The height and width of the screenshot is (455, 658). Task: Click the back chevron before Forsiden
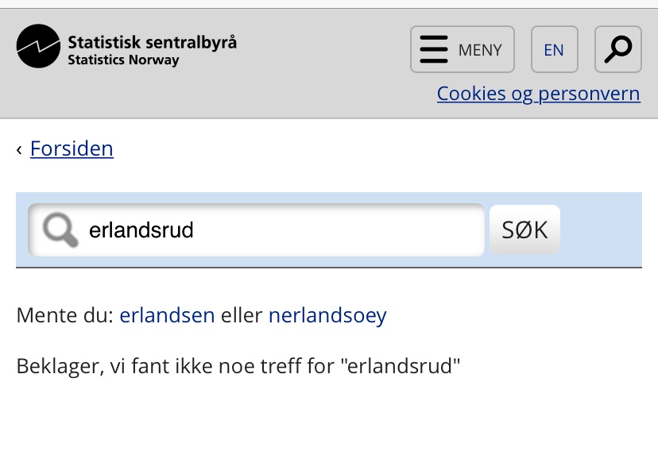pyautogui.click(x=19, y=149)
